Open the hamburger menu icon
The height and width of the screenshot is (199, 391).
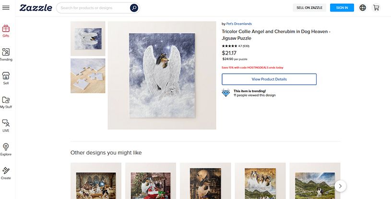point(6,8)
